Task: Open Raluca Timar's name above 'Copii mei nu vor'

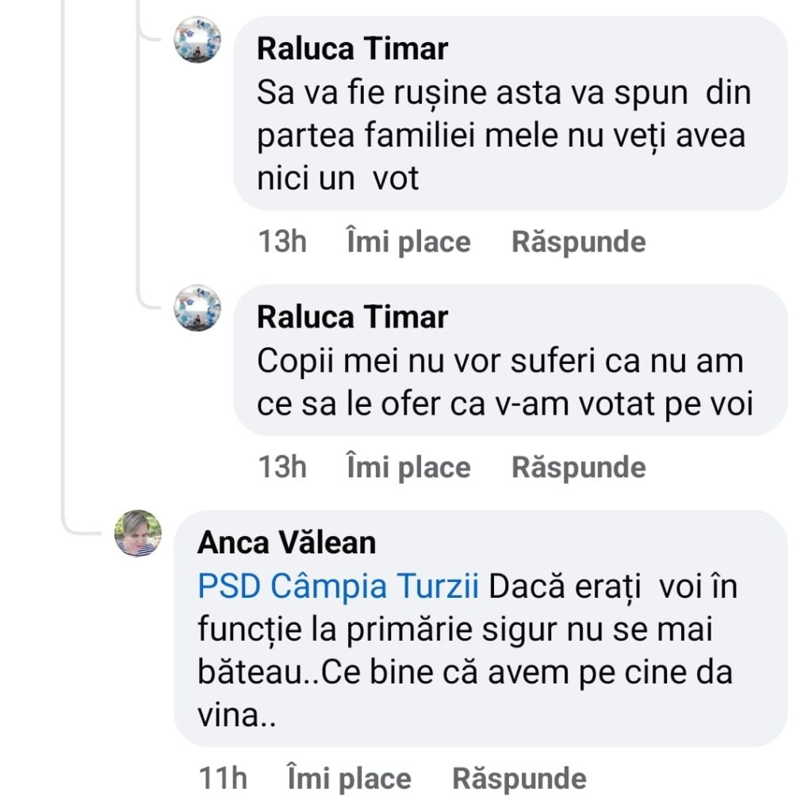Action: coord(352,317)
